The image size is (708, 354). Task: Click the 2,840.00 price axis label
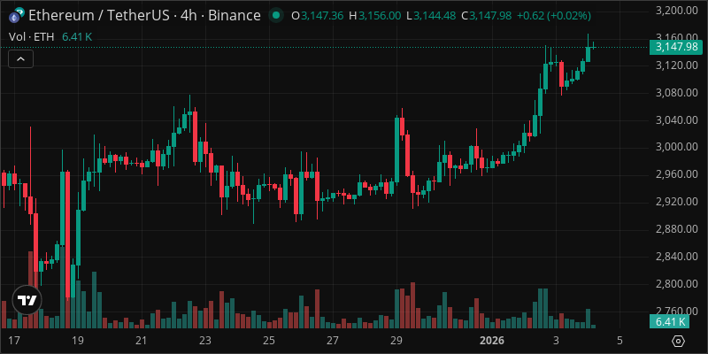click(676, 257)
